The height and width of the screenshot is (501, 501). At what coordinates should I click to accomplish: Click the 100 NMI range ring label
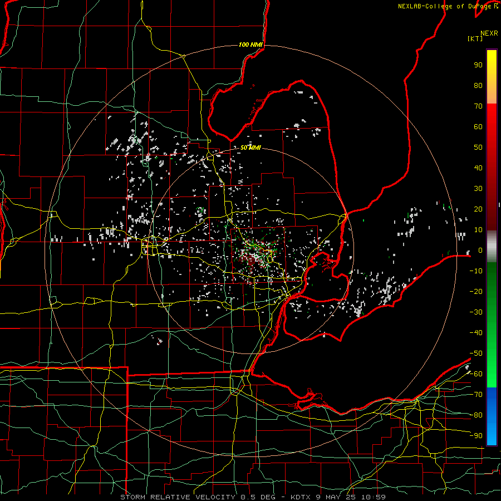click(x=250, y=45)
